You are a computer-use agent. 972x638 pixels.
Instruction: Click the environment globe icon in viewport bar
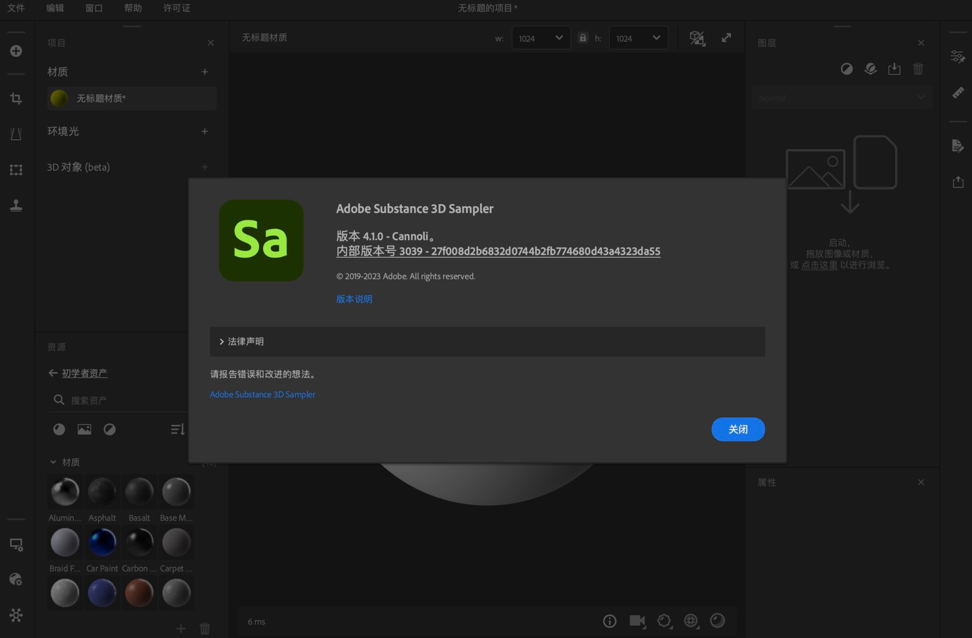[x=691, y=621]
